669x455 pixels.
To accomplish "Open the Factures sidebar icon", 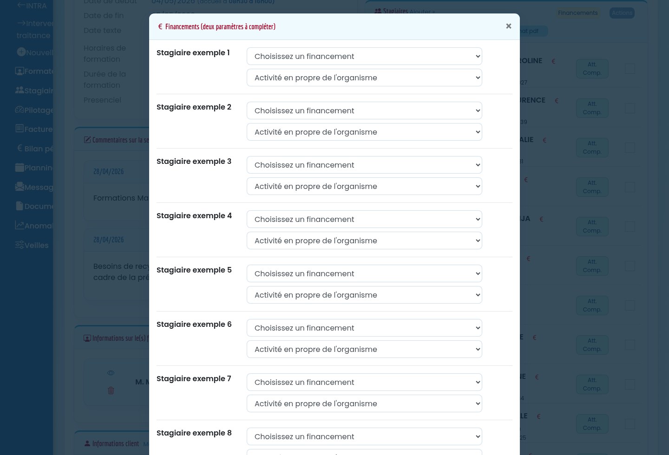I will 20,129.
